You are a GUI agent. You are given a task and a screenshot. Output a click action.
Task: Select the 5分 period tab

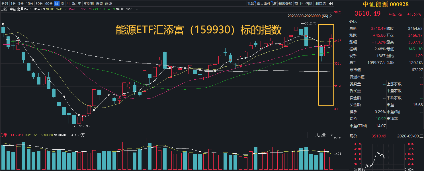[21, 4]
